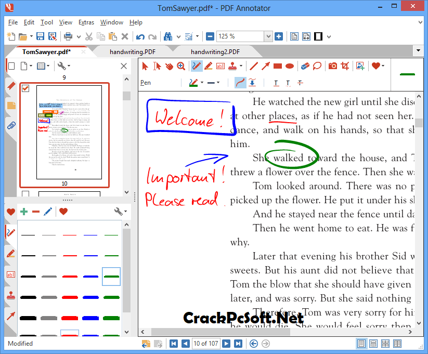Image resolution: width=428 pixels, height=354 pixels.
Task: Select the Crop tool
Action: click(x=345, y=66)
